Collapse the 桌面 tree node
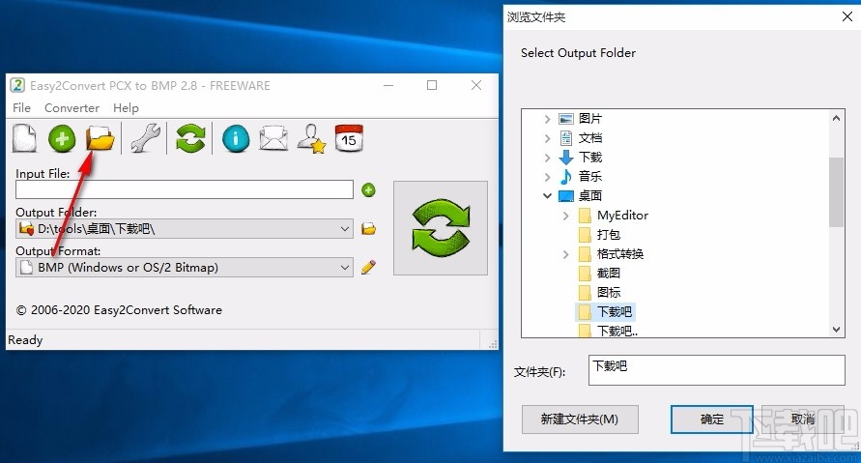861x463 pixels. pyautogui.click(x=547, y=196)
